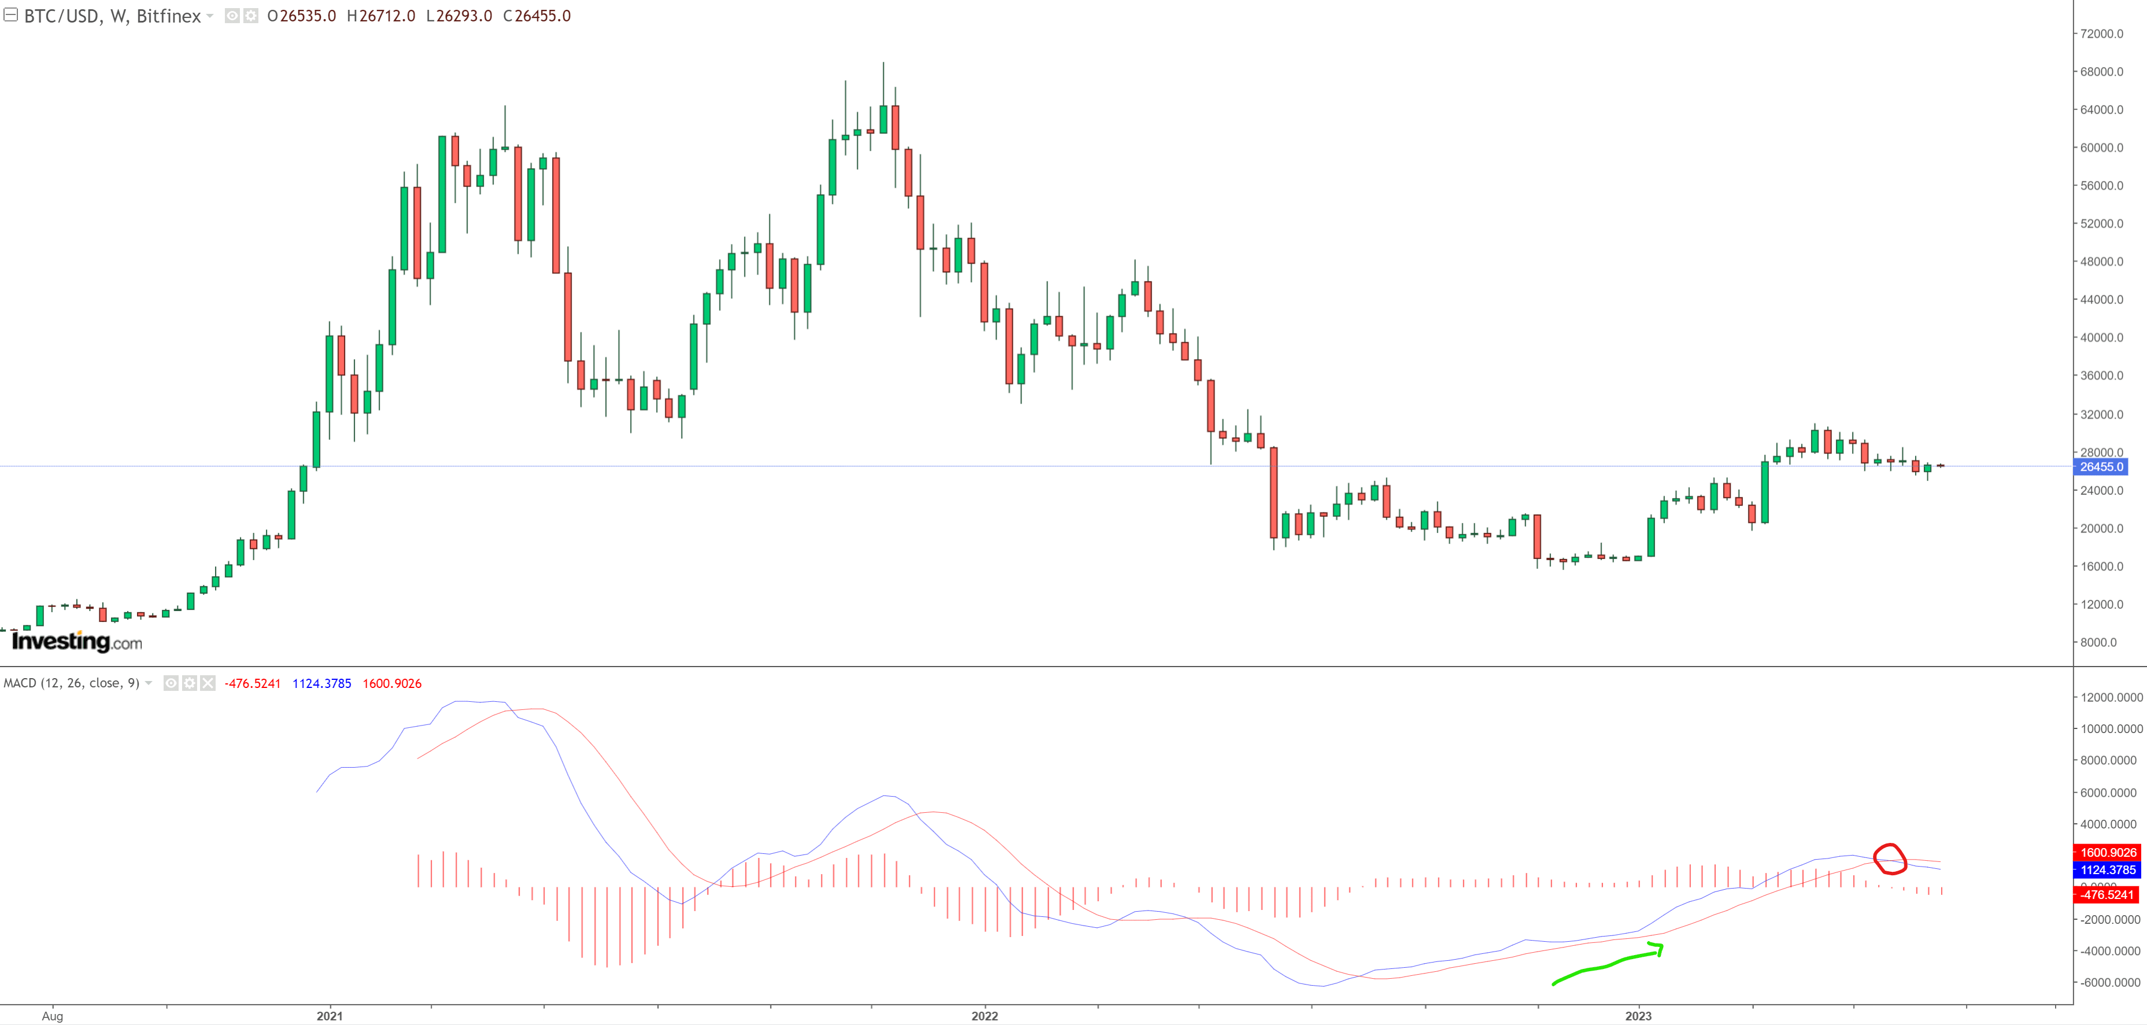
Task: Click the low value L26293.0
Action: (x=459, y=16)
